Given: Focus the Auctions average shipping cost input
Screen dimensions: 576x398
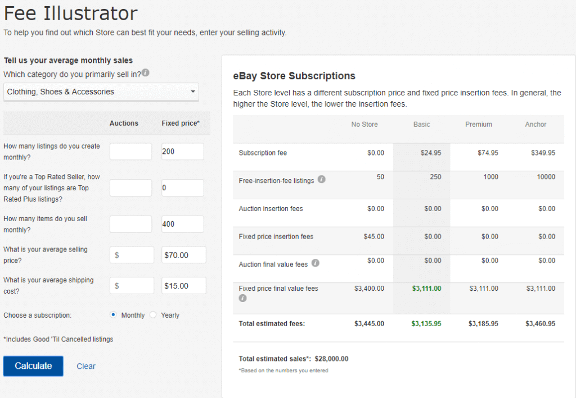Looking at the screenshot, I should point(132,286).
